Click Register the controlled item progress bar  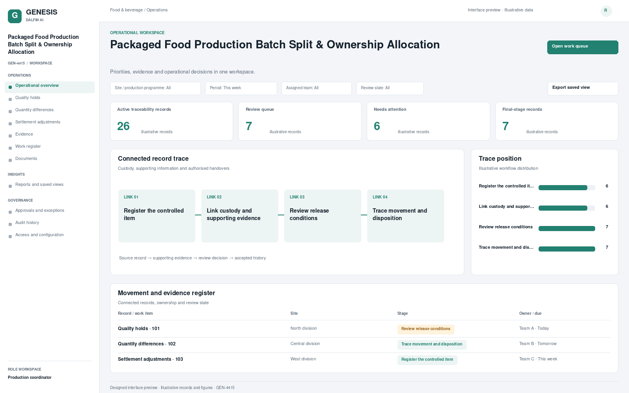pos(567,188)
